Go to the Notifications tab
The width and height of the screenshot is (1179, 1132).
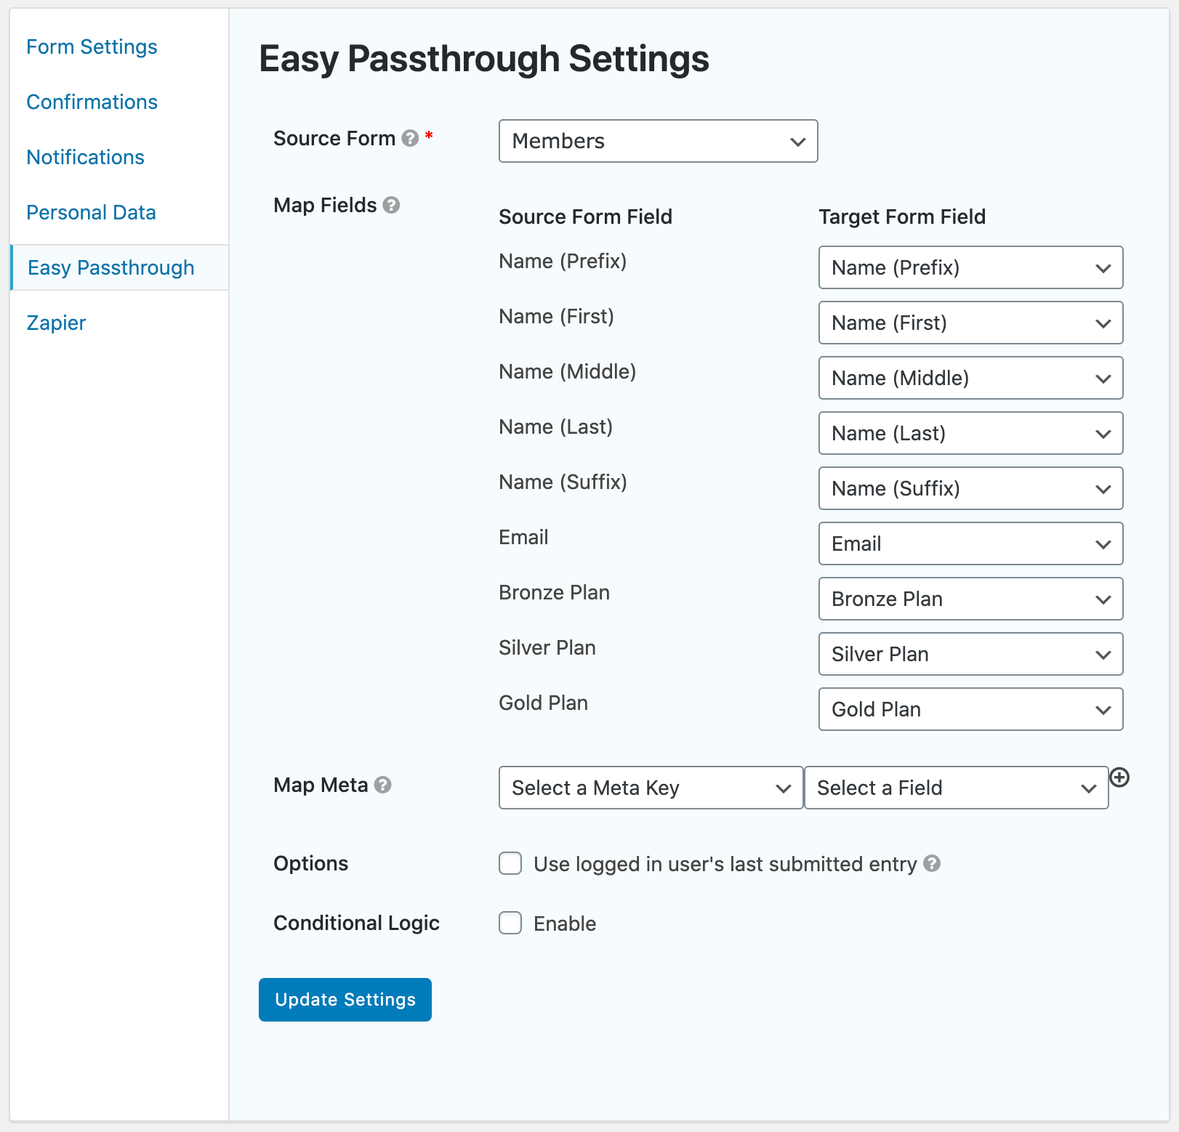85,157
